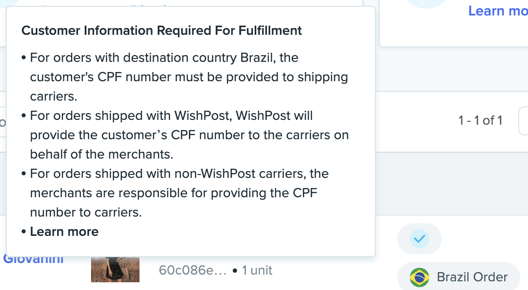Click the gray table header band right of tooltip
Viewport: 528px width, 290px height.
[450, 184]
